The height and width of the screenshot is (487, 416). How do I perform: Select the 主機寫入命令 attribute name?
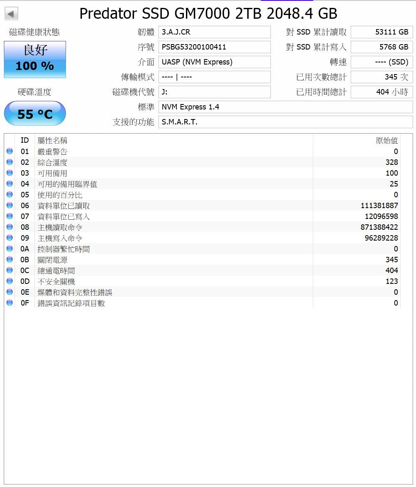coord(59,238)
